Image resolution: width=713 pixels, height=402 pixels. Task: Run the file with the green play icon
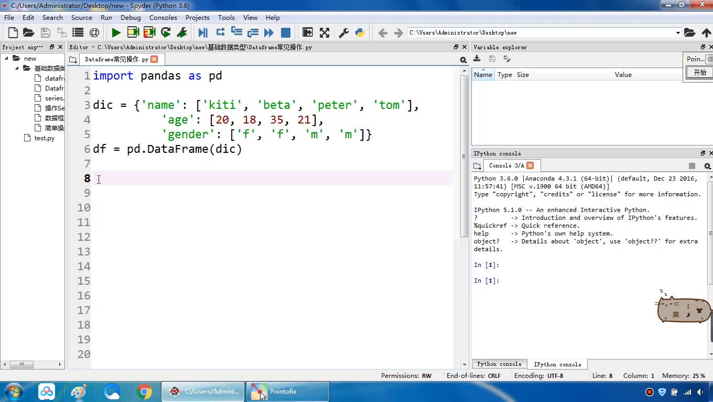[x=116, y=32]
